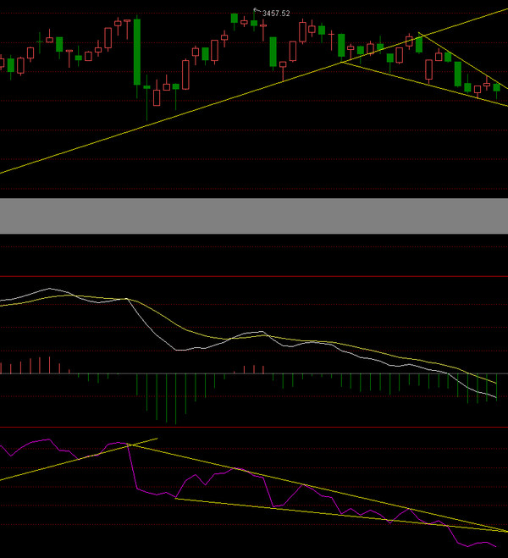Select the short rising trendline on purple indicator
The height and width of the screenshot is (558, 508).
78,460
